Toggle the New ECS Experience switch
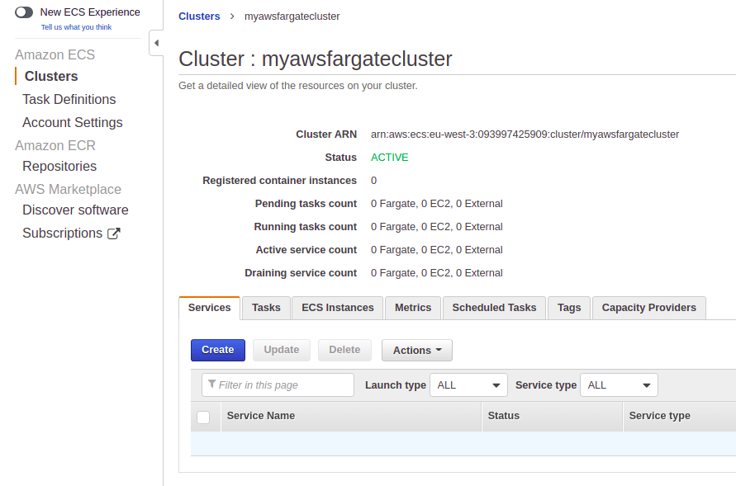The width and height of the screenshot is (736, 486). pyautogui.click(x=24, y=12)
